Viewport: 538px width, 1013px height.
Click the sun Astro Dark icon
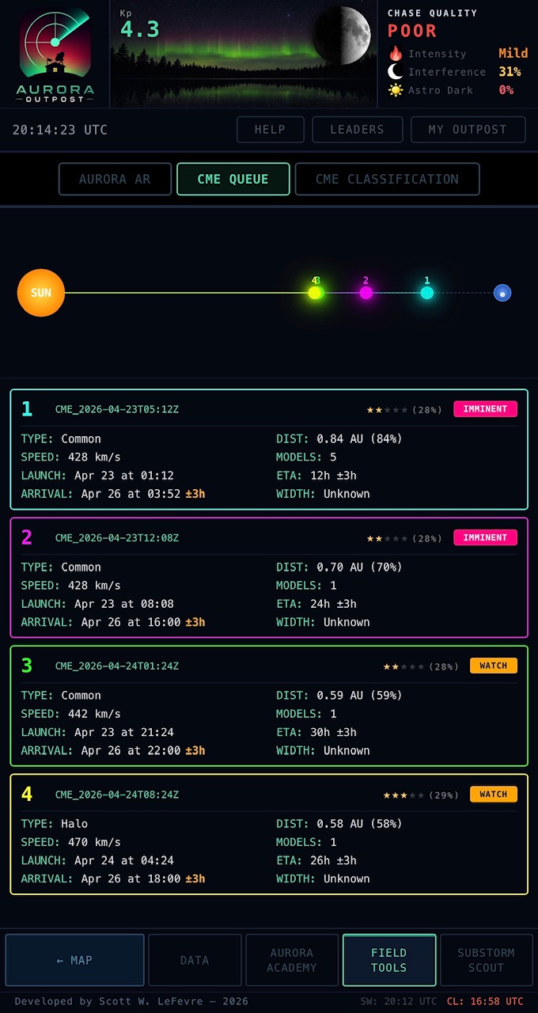tap(396, 90)
